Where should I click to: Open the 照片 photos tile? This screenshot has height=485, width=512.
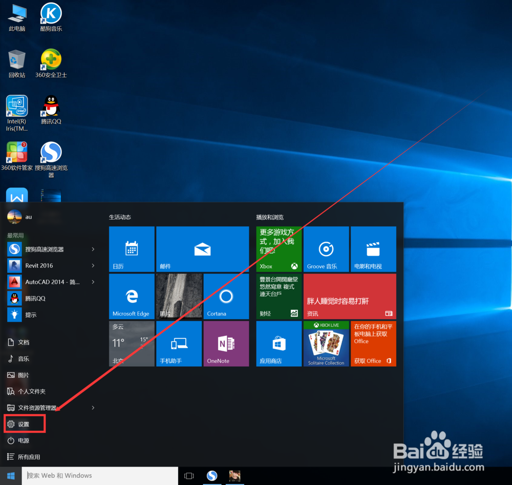179,296
